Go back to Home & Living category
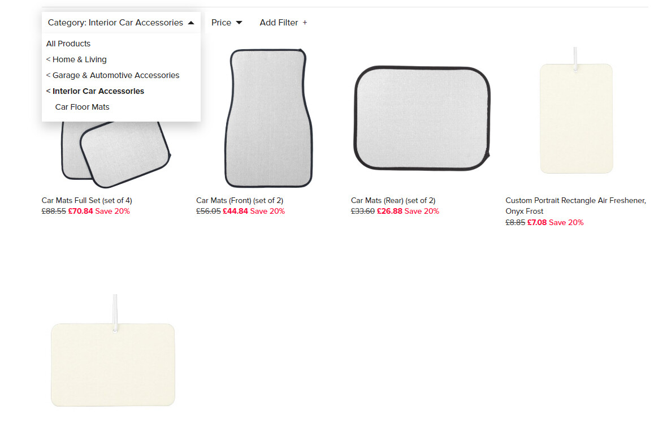The image size is (654, 440). pyautogui.click(x=76, y=59)
